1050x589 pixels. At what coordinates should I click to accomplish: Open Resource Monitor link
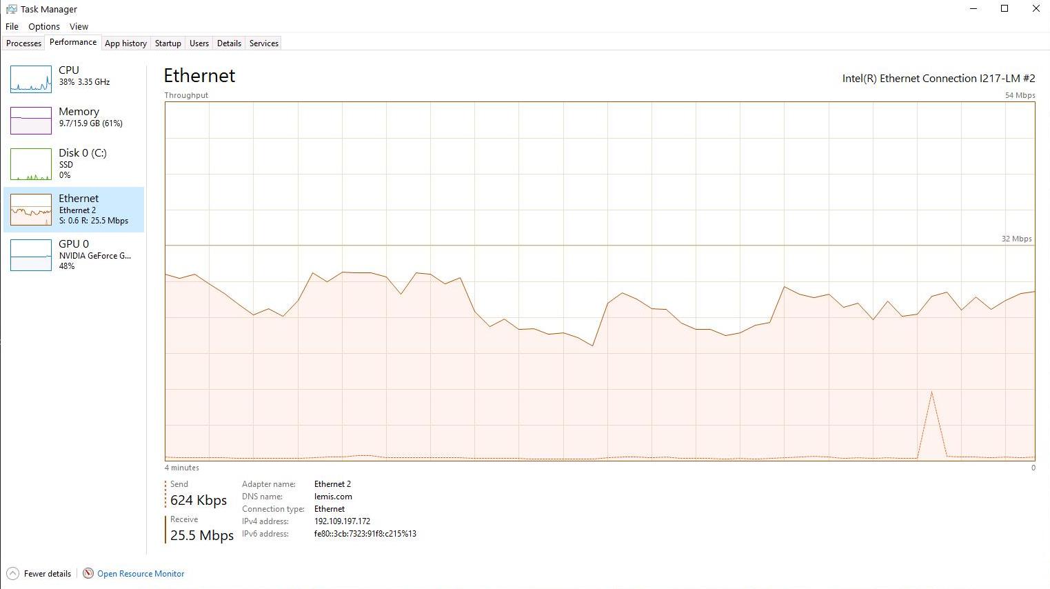coord(141,573)
